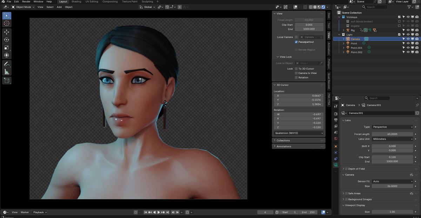
Task: Enable the Safe Areas checkbox
Action: (x=347, y=193)
